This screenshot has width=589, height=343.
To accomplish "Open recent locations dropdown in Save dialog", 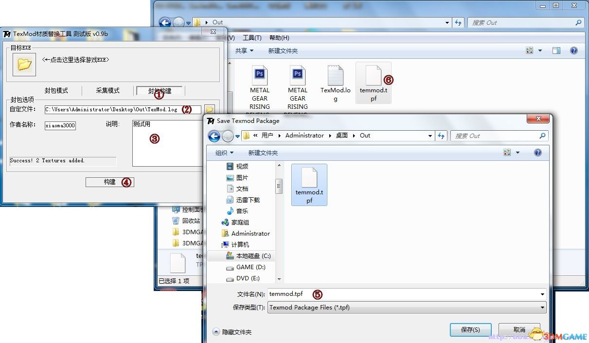I will (x=237, y=137).
